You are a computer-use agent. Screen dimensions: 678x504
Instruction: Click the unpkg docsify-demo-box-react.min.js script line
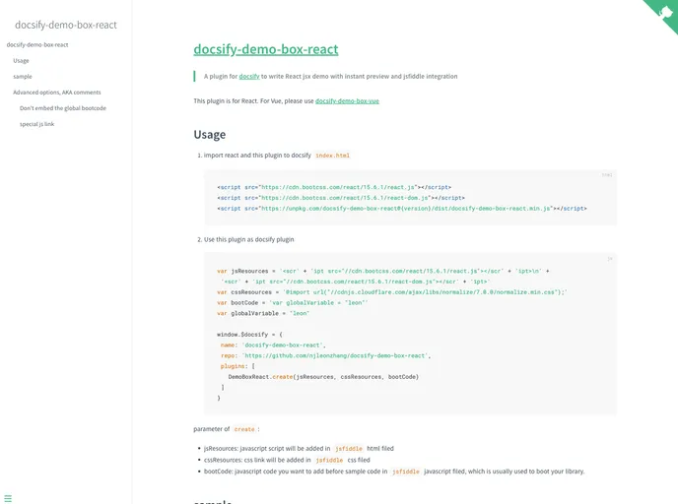pyautogui.click(x=402, y=209)
